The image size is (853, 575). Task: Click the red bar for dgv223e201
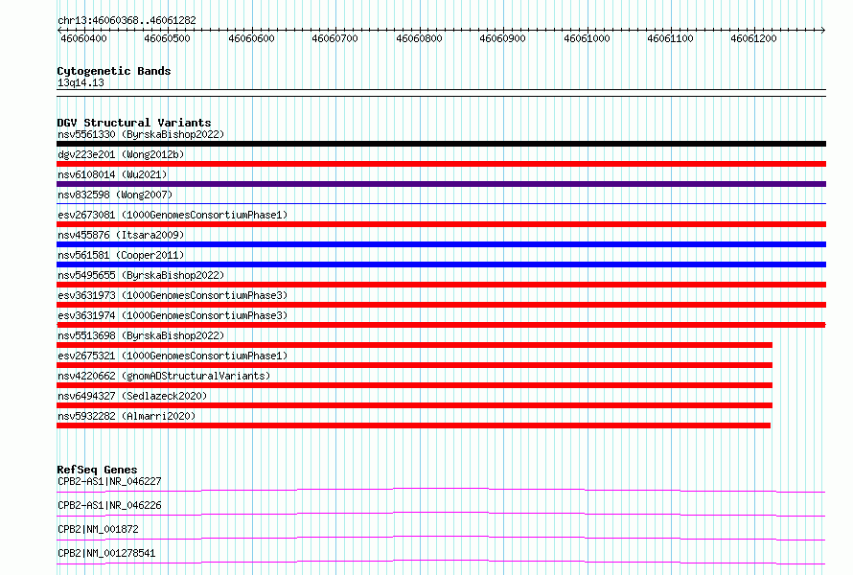441,164
